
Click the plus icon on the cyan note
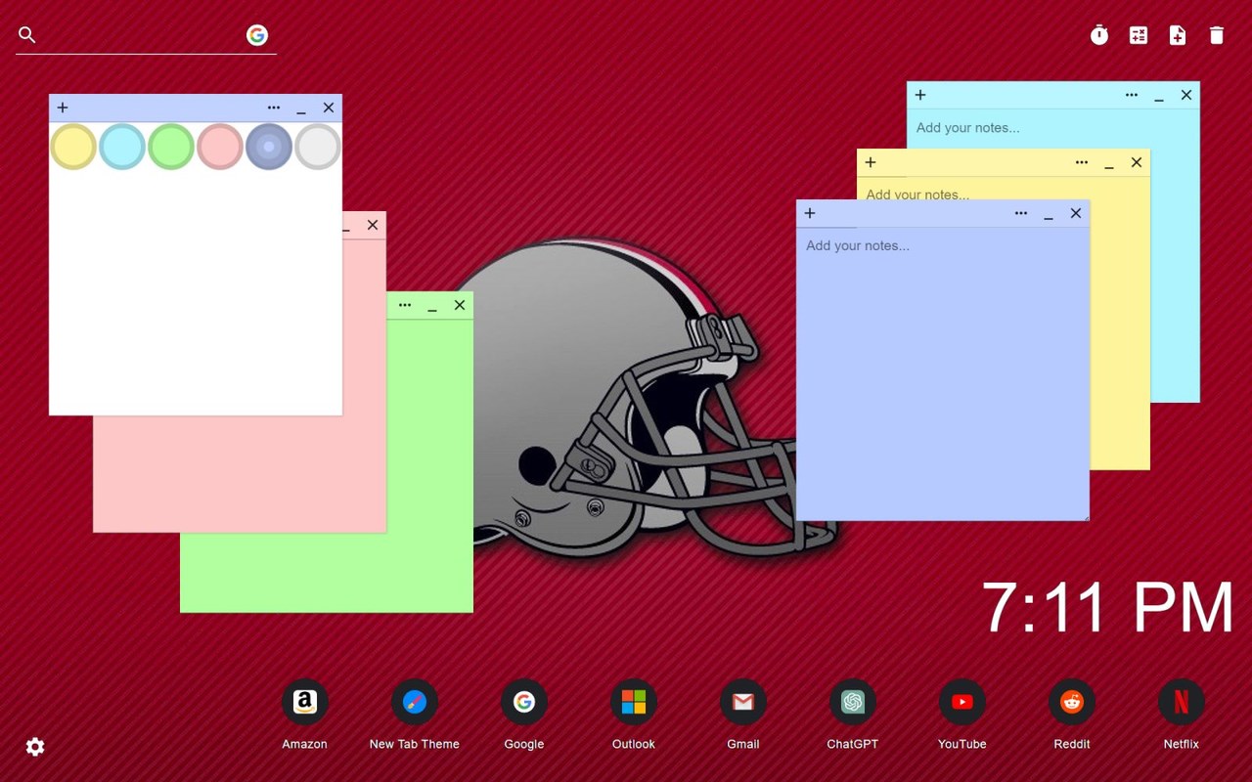(920, 95)
